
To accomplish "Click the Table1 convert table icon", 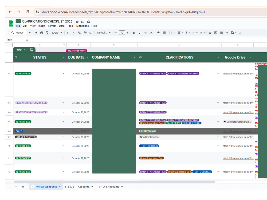I will click(x=32, y=50).
